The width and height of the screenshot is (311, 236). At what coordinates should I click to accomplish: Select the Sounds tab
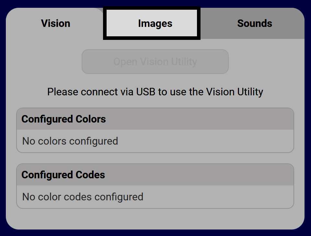(x=254, y=23)
